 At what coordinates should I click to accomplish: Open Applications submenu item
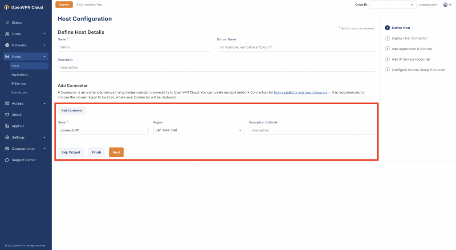click(x=20, y=75)
